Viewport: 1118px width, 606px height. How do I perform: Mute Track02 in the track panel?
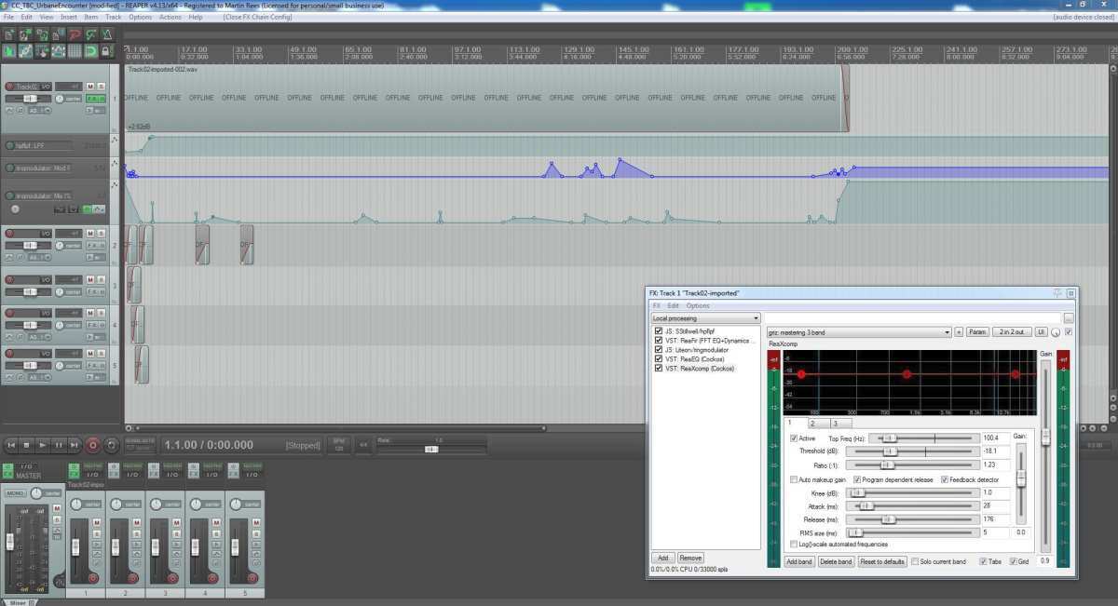point(90,87)
